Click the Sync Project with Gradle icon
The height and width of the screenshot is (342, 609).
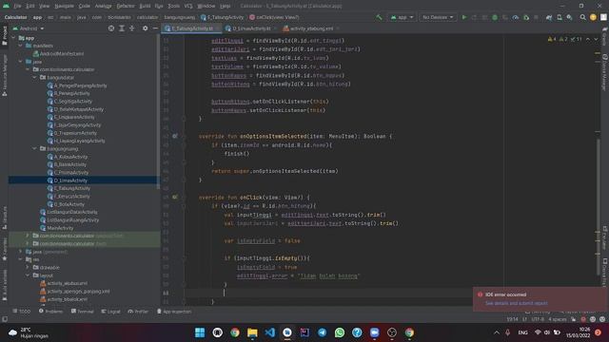click(x=549, y=17)
